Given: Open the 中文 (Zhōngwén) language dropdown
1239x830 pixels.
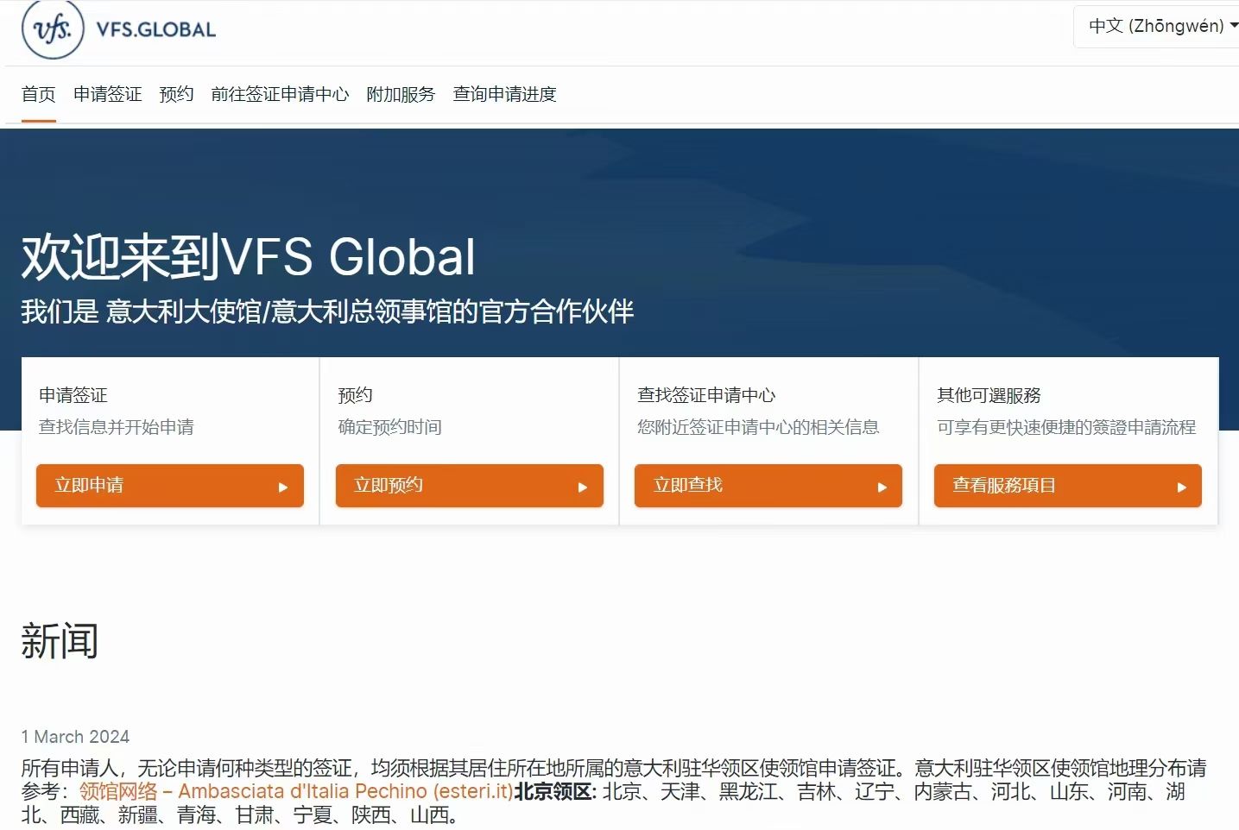Looking at the screenshot, I should pos(1160,26).
